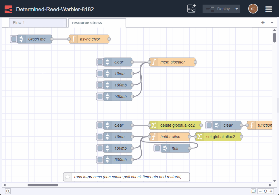Open search using the magnifier icon
The image size is (279, 195).
point(8,191)
